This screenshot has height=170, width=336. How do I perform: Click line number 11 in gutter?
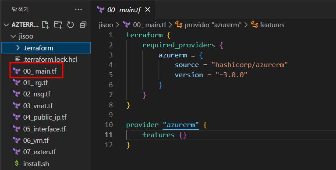point(109,135)
